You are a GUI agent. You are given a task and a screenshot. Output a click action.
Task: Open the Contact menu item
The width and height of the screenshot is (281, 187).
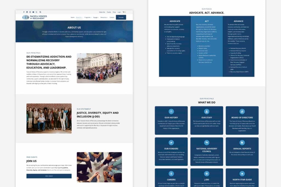pyautogui.click(x=112, y=17)
